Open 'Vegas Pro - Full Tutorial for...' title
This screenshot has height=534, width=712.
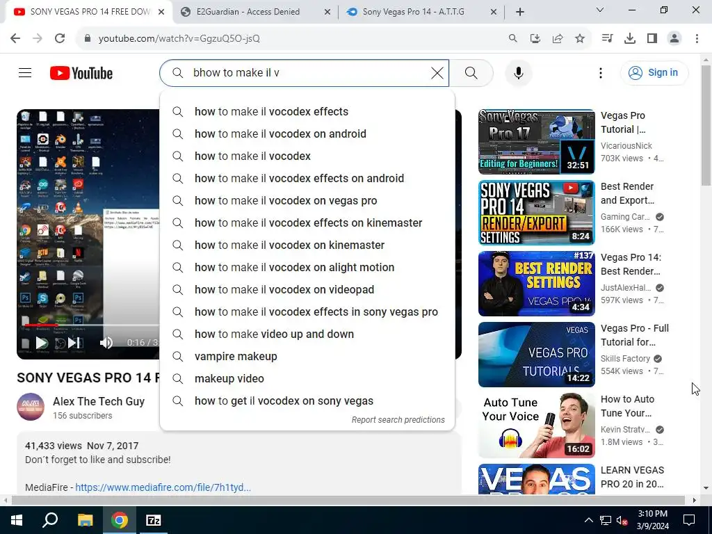[634, 335]
